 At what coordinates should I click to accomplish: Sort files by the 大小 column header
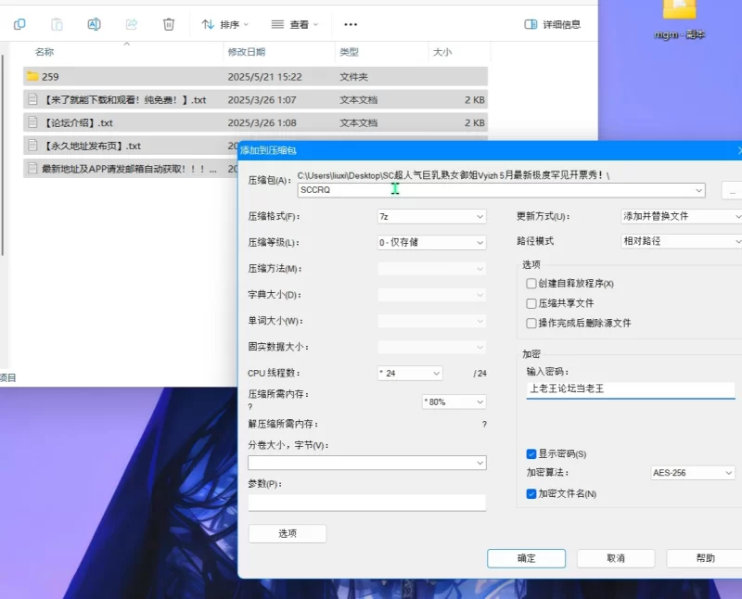click(x=442, y=52)
